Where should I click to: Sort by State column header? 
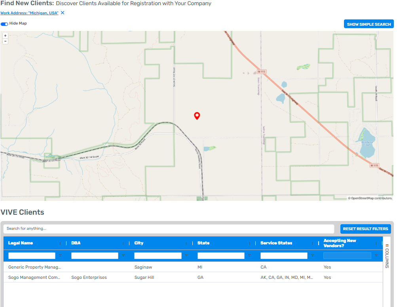203,243
